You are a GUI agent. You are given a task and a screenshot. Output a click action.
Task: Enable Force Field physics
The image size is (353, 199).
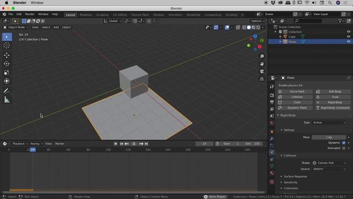tap(295, 92)
